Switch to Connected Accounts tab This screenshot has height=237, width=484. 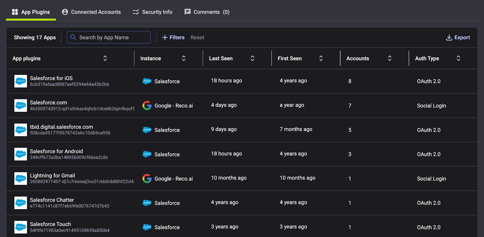coord(91,12)
